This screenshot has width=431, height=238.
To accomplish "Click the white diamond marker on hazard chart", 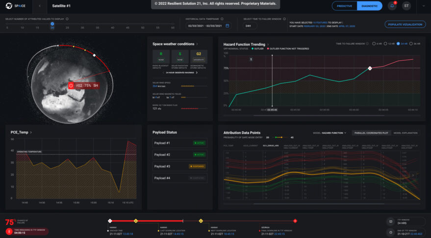I will pos(370,68).
